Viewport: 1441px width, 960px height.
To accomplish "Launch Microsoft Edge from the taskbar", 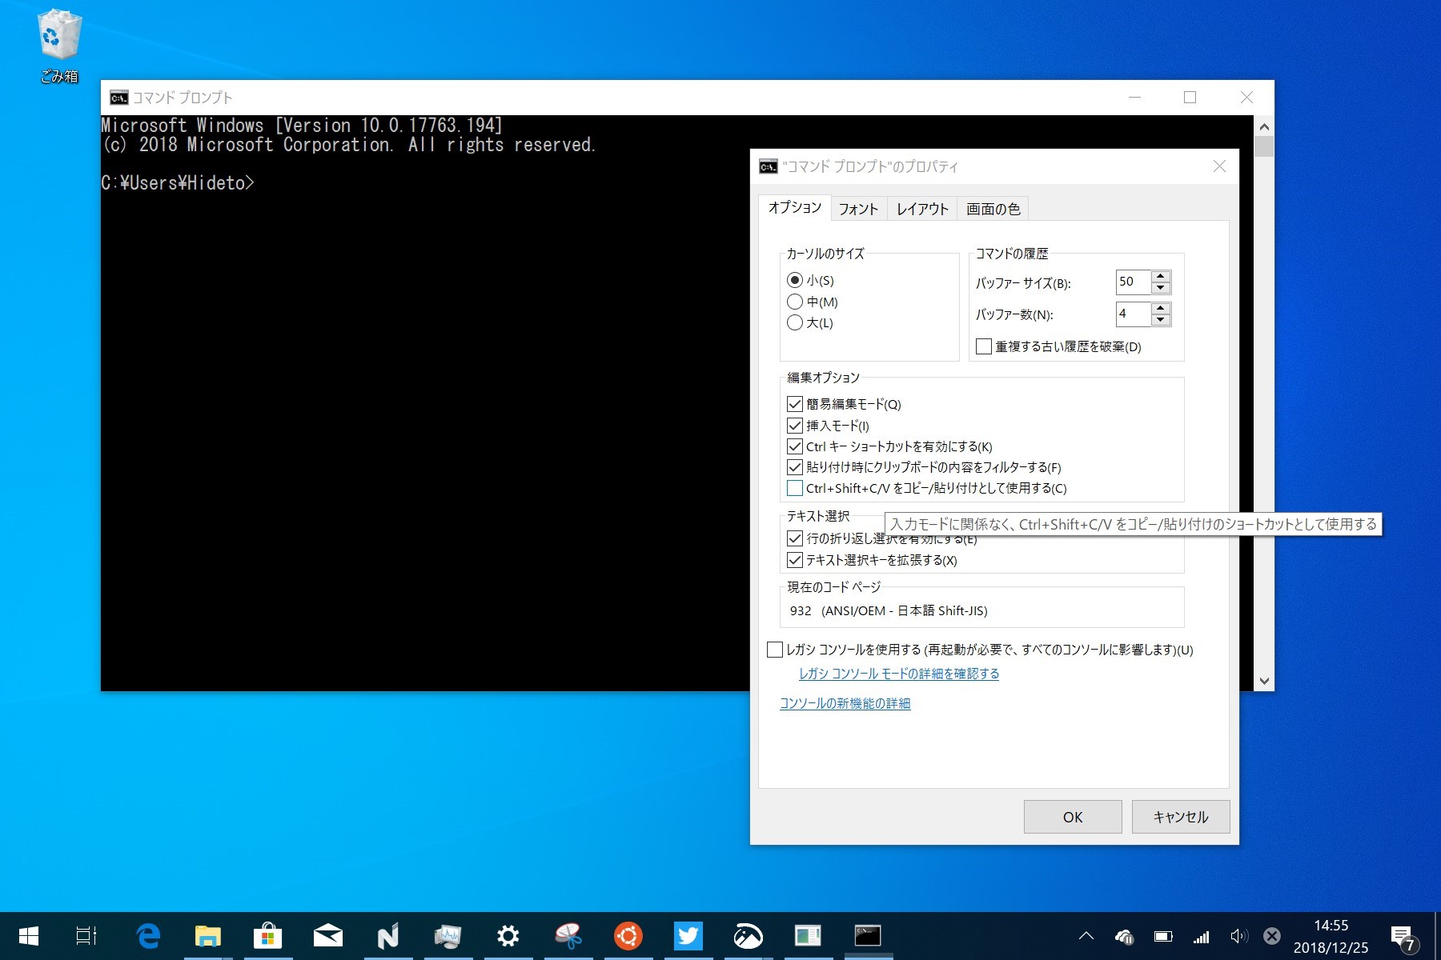I will [148, 935].
